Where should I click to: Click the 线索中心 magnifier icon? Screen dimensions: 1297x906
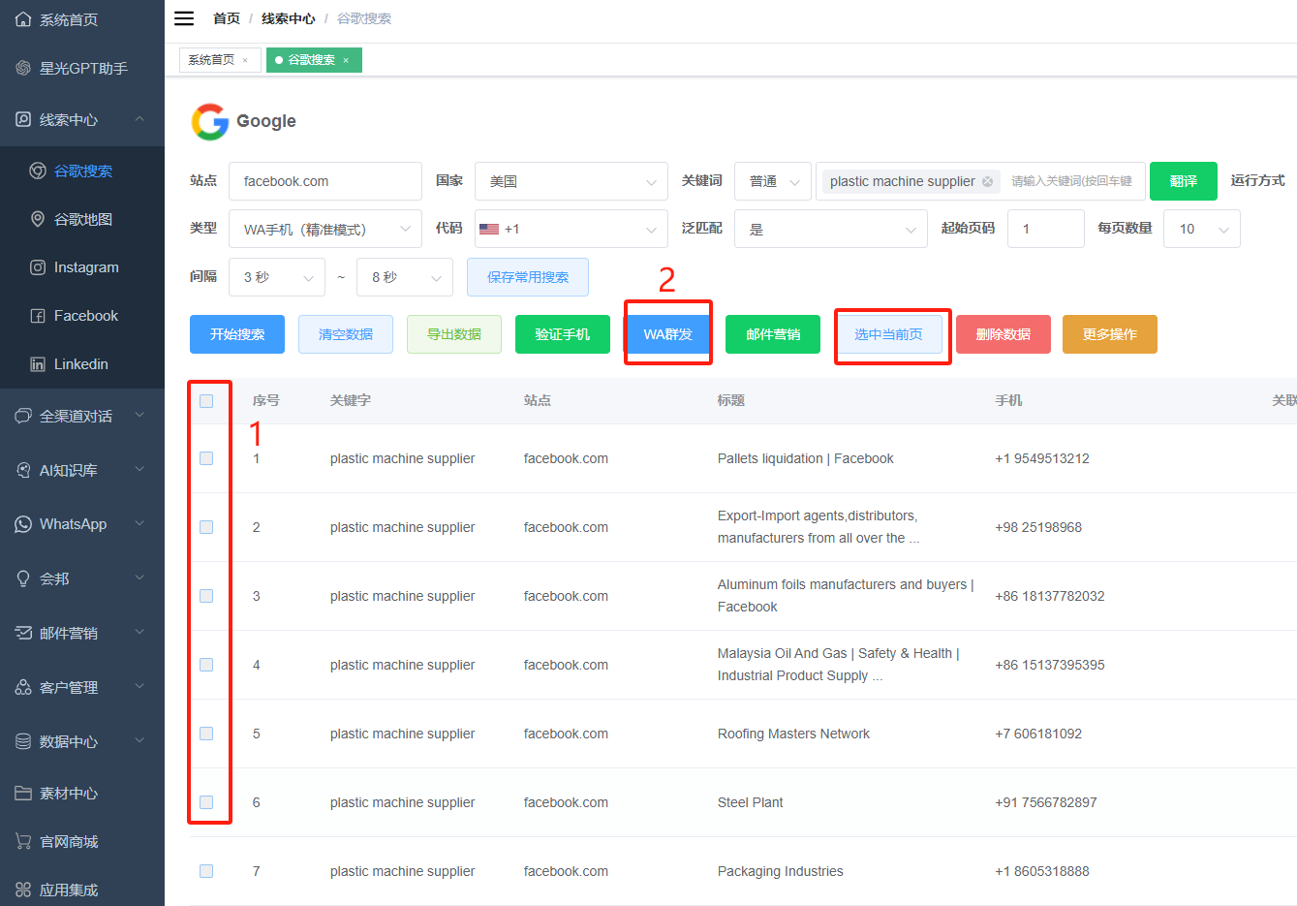[23, 119]
